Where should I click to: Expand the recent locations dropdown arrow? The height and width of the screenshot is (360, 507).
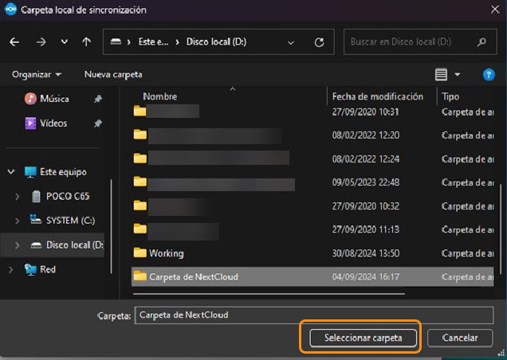coord(65,42)
